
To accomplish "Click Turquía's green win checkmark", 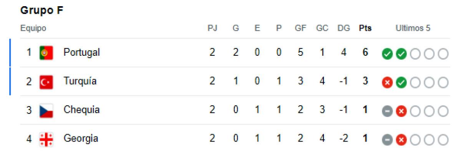I will [401, 82].
